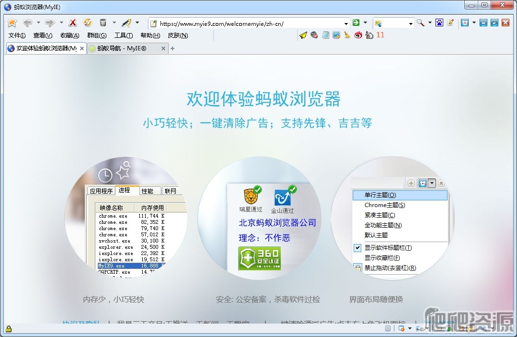
Task: Click the caption 安全: 公安备案,杀毒软件过检
Action: tap(268, 300)
